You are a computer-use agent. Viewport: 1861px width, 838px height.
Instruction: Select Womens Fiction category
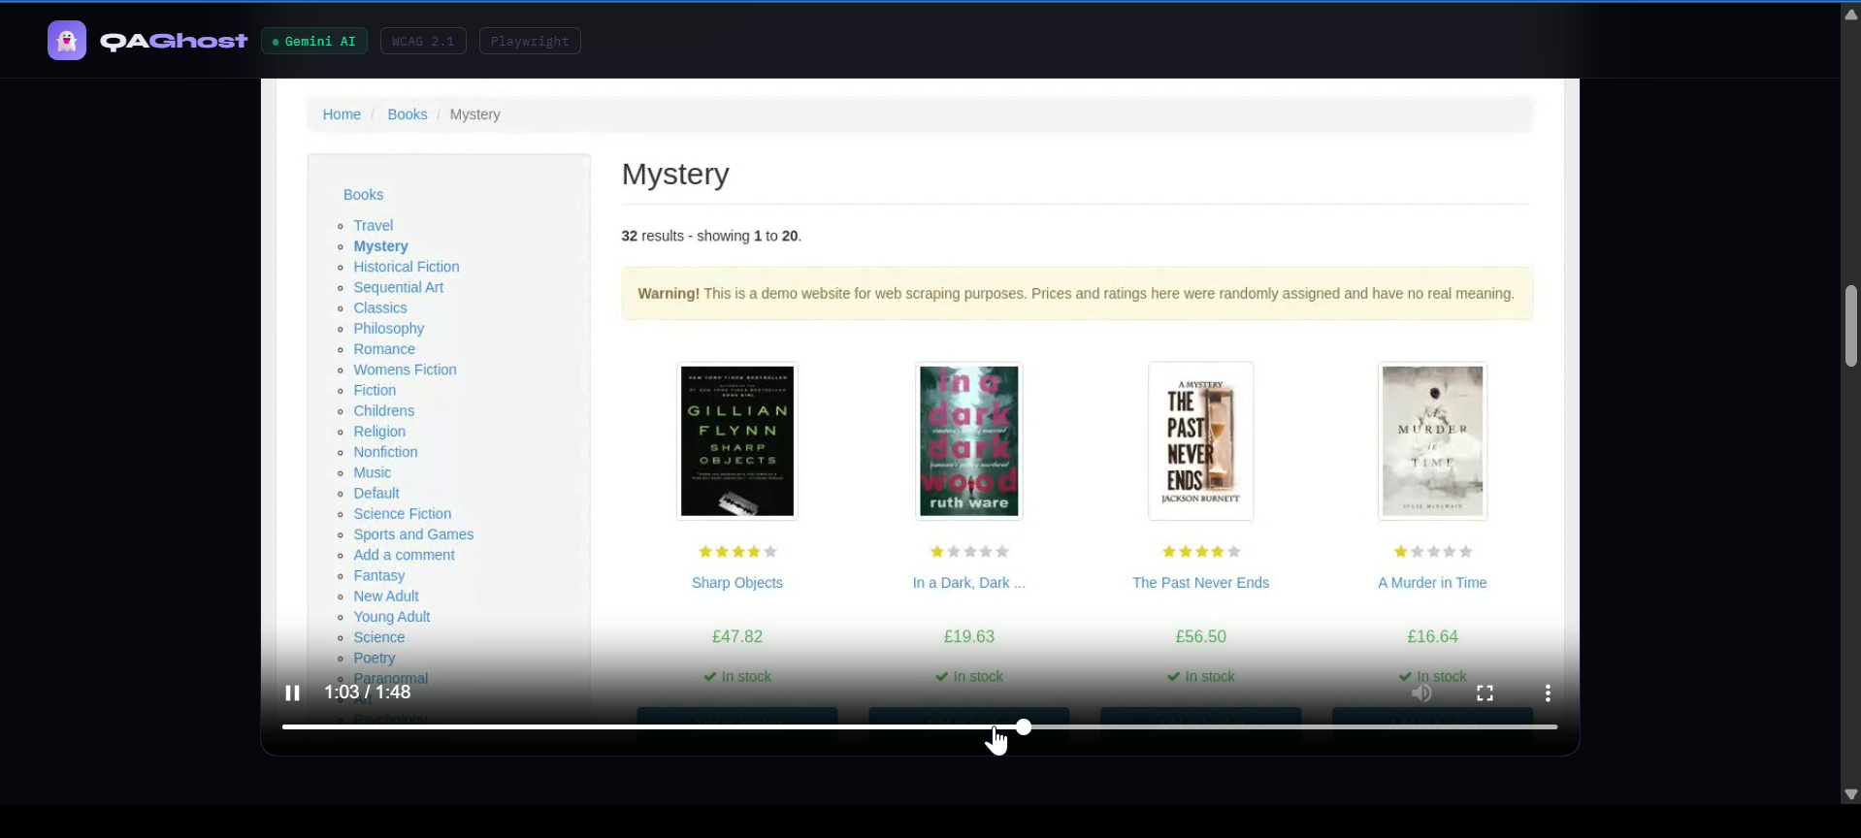point(405,370)
